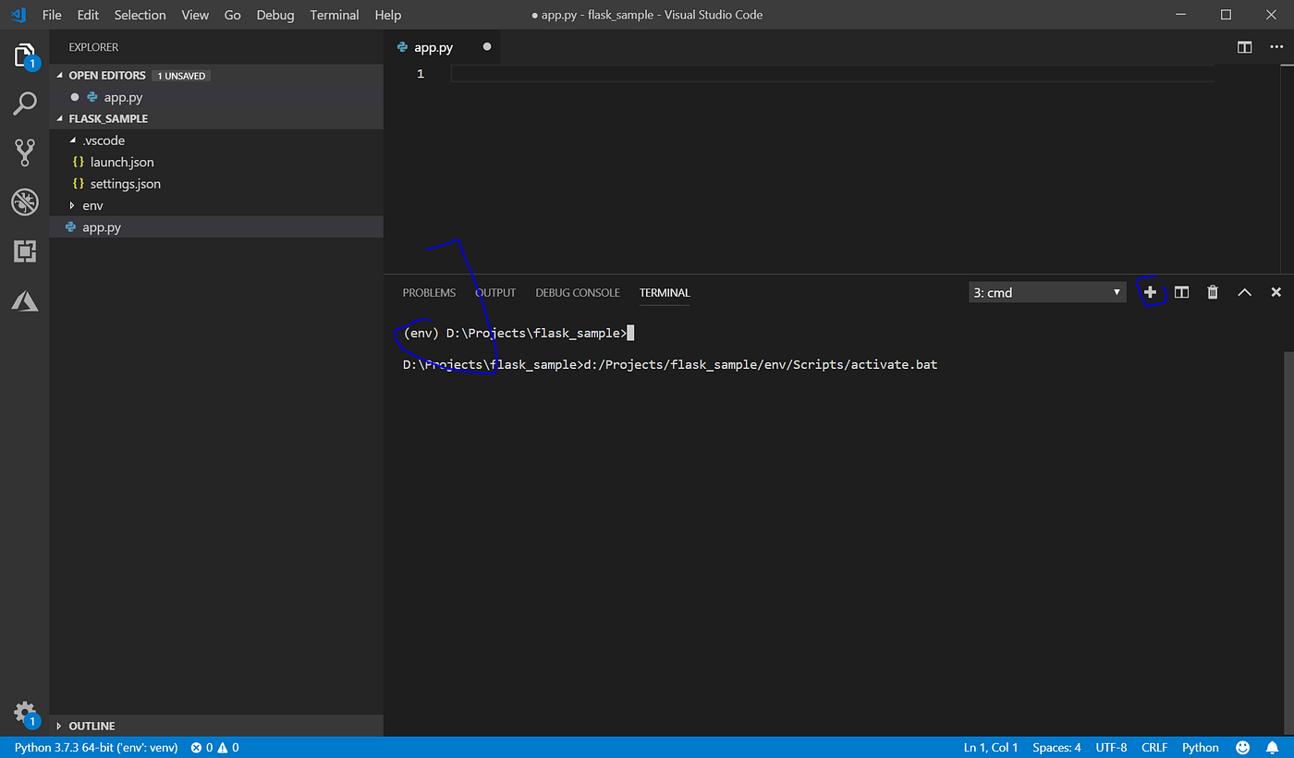Open the Search view in the activity bar
The width and height of the screenshot is (1294, 758).
(x=25, y=104)
